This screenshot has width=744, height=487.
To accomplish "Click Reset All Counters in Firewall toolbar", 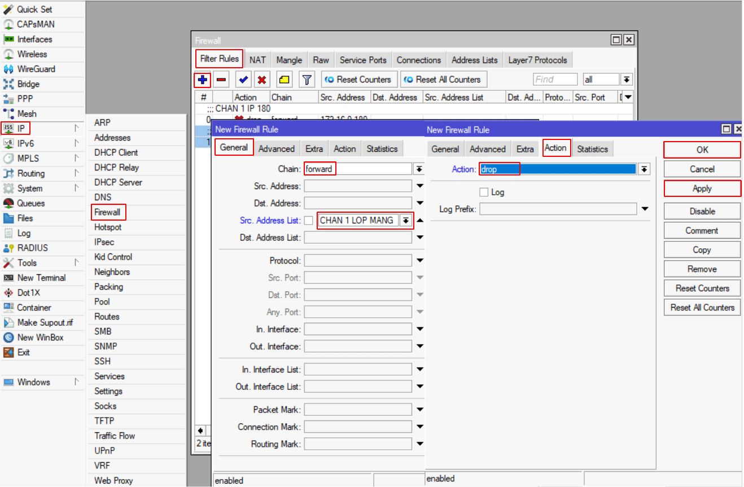I will coord(443,80).
